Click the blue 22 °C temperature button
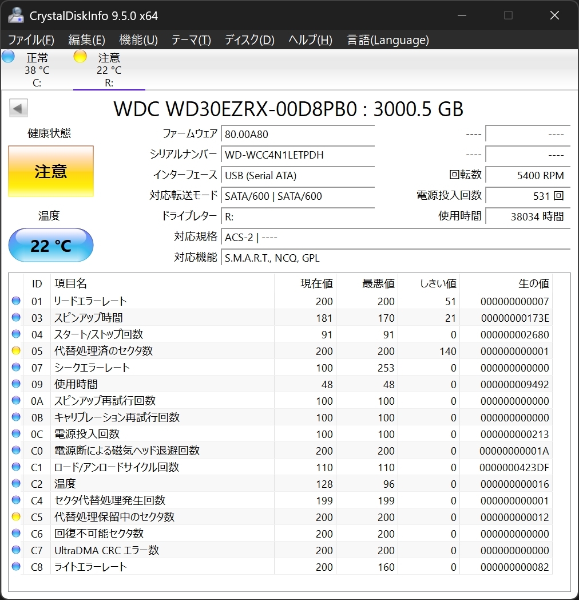The width and height of the screenshot is (579, 600). pyautogui.click(x=51, y=245)
